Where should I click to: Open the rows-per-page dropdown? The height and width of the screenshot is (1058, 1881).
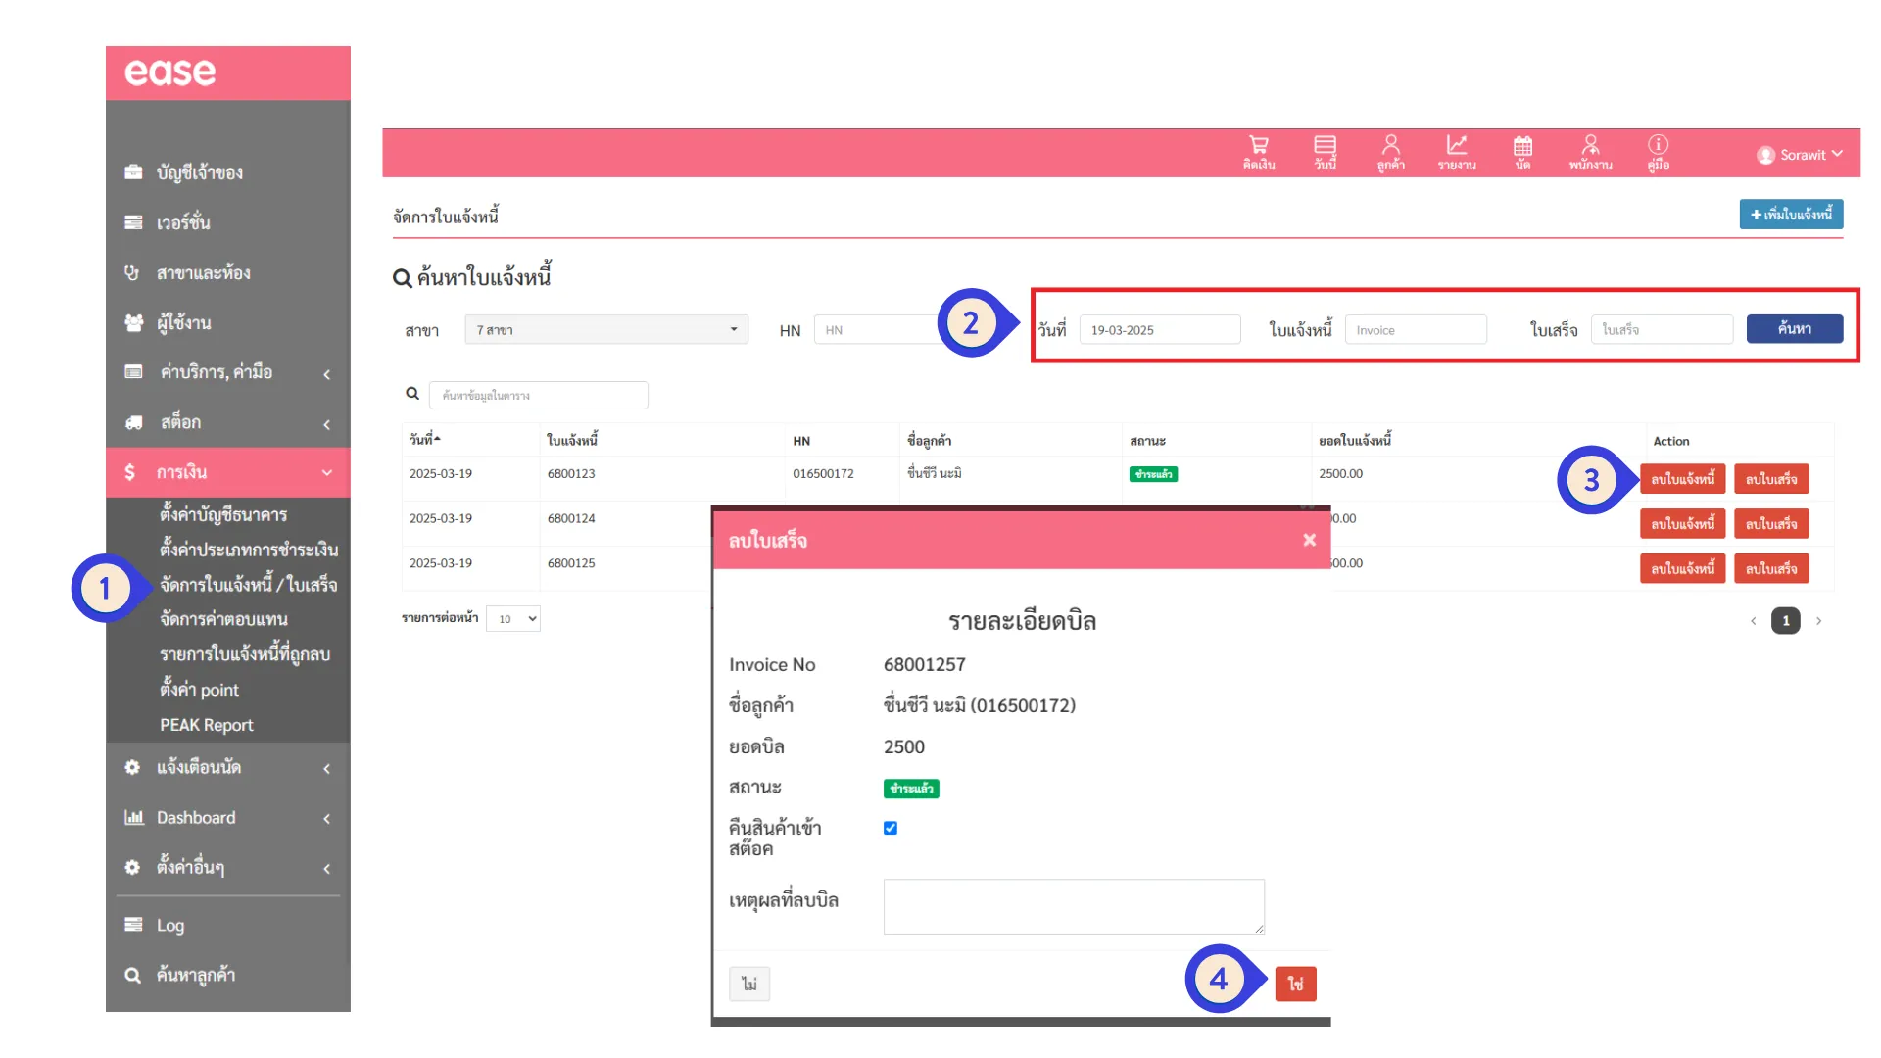[x=513, y=618]
